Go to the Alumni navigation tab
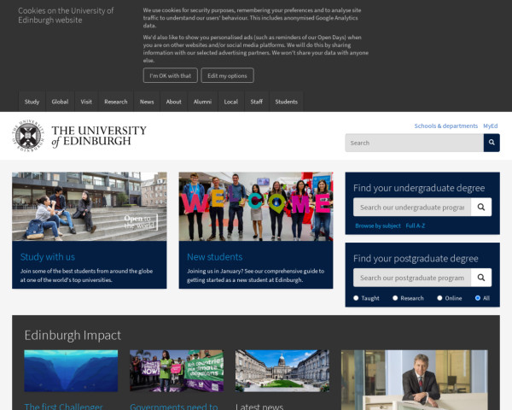The image size is (512, 410). click(x=202, y=102)
